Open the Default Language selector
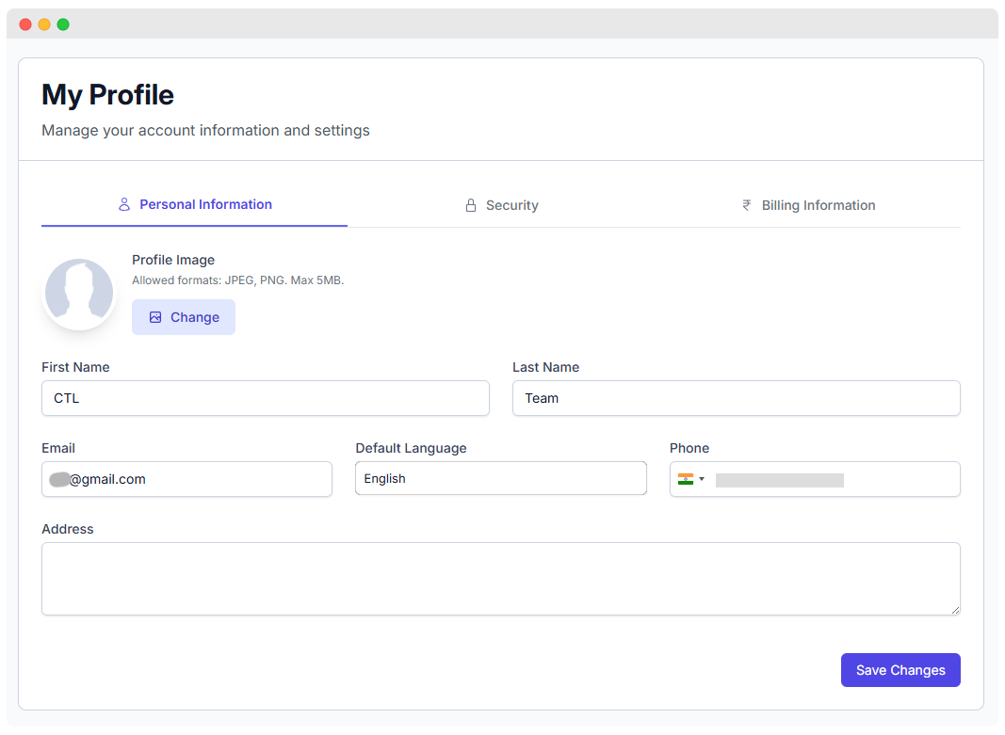 (x=500, y=478)
